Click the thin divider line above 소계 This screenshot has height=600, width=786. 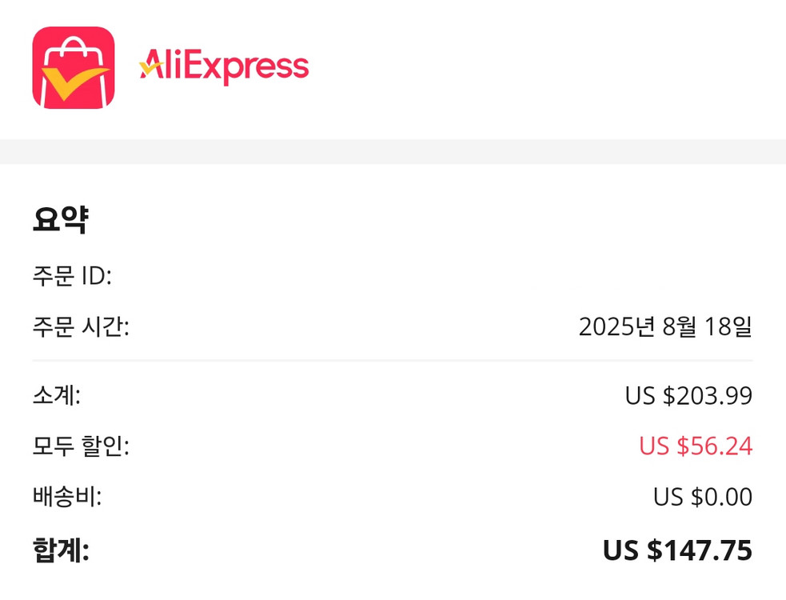coord(393,361)
